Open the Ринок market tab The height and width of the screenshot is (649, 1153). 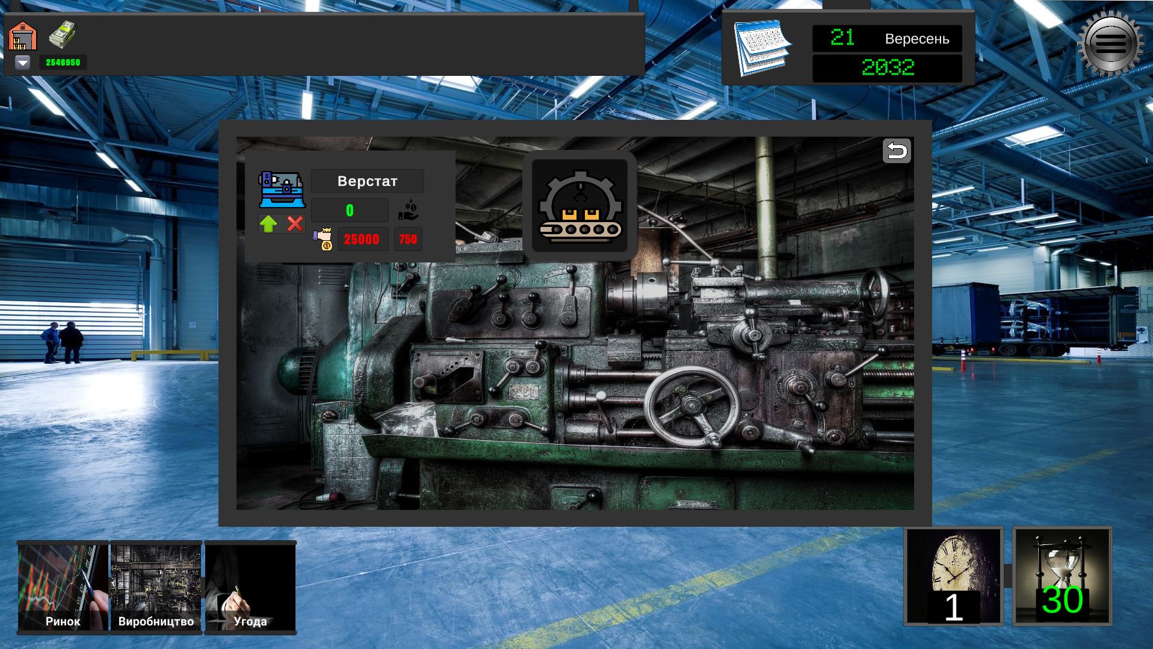click(63, 588)
